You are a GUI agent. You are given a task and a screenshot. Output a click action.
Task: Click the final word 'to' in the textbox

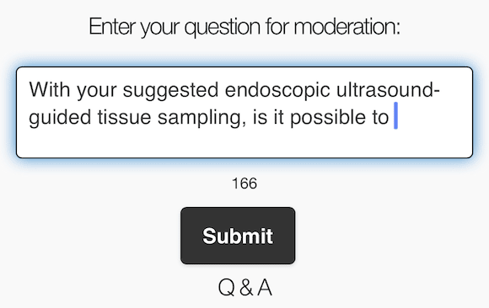pyautogui.click(x=380, y=118)
